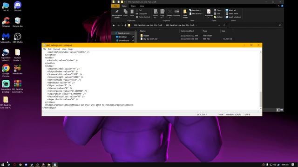Open Desktop in the navigation pane
This screenshot has width=298, height=167.
122,37
